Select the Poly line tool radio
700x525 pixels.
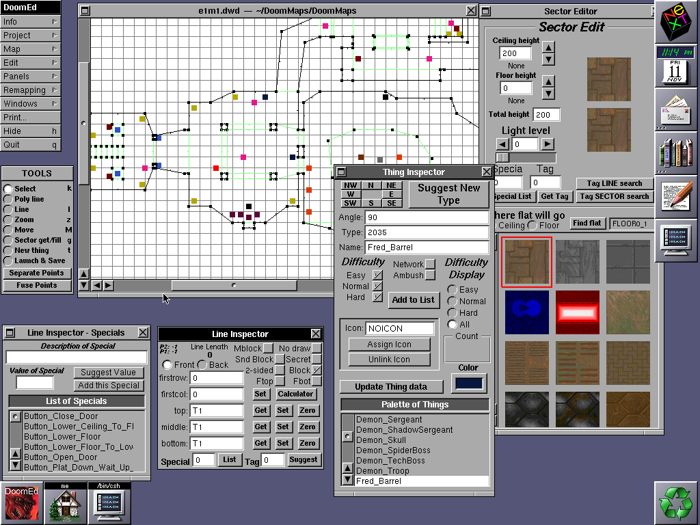tap(8, 200)
